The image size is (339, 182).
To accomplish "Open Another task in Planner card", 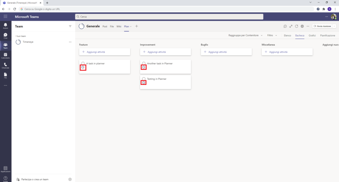I will click(166, 67).
